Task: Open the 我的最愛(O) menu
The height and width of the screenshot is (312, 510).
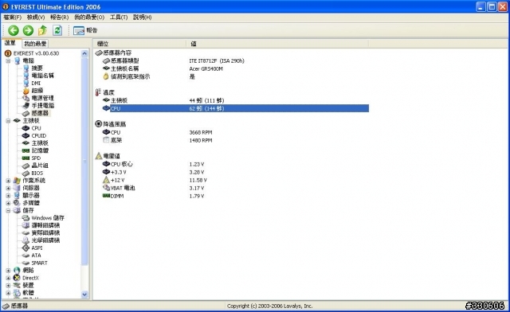Action: [89, 18]
